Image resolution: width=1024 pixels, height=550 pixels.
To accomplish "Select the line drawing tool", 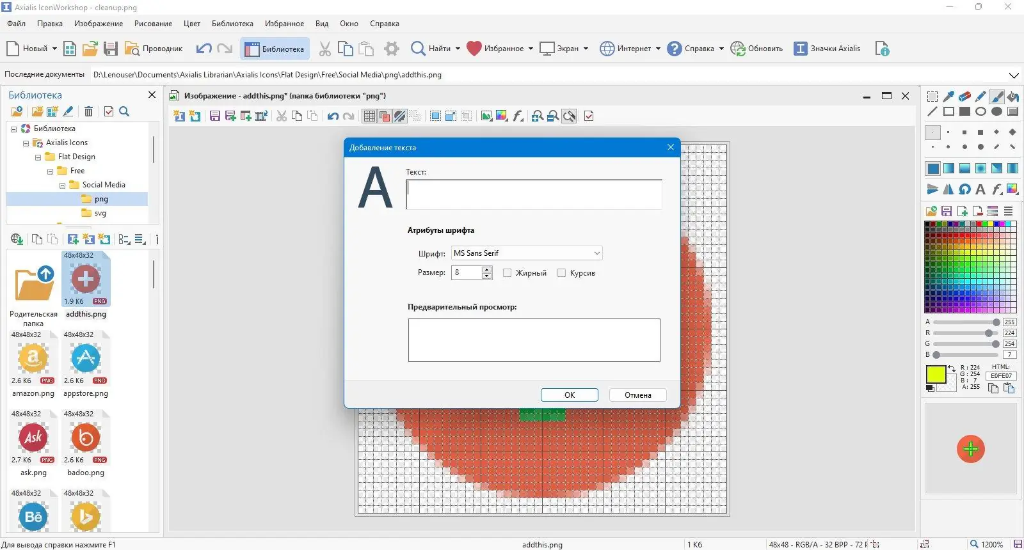I will click(x=932, y=111).
